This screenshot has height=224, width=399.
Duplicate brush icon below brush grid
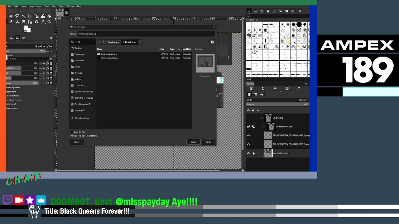point(275,88)
